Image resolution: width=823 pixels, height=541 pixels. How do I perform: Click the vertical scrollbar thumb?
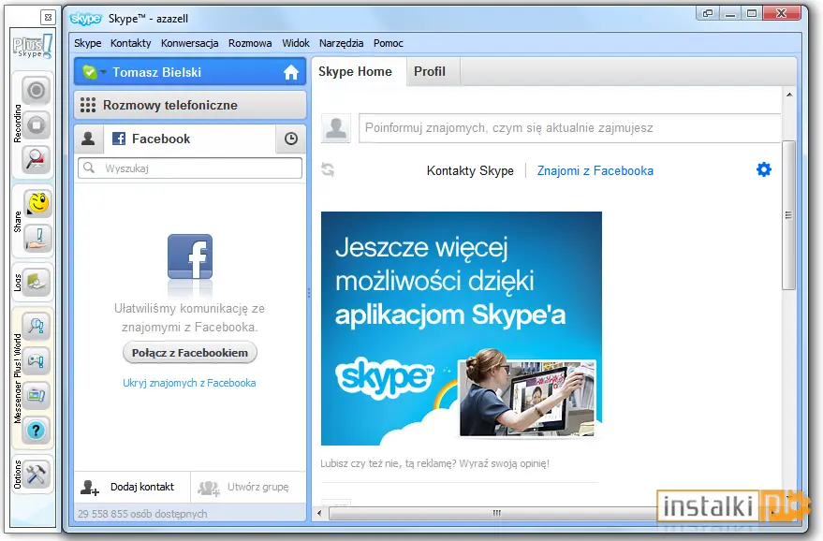788,215
